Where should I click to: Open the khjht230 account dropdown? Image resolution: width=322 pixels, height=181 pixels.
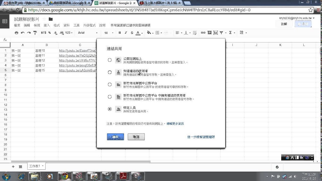tap(297, 18)
